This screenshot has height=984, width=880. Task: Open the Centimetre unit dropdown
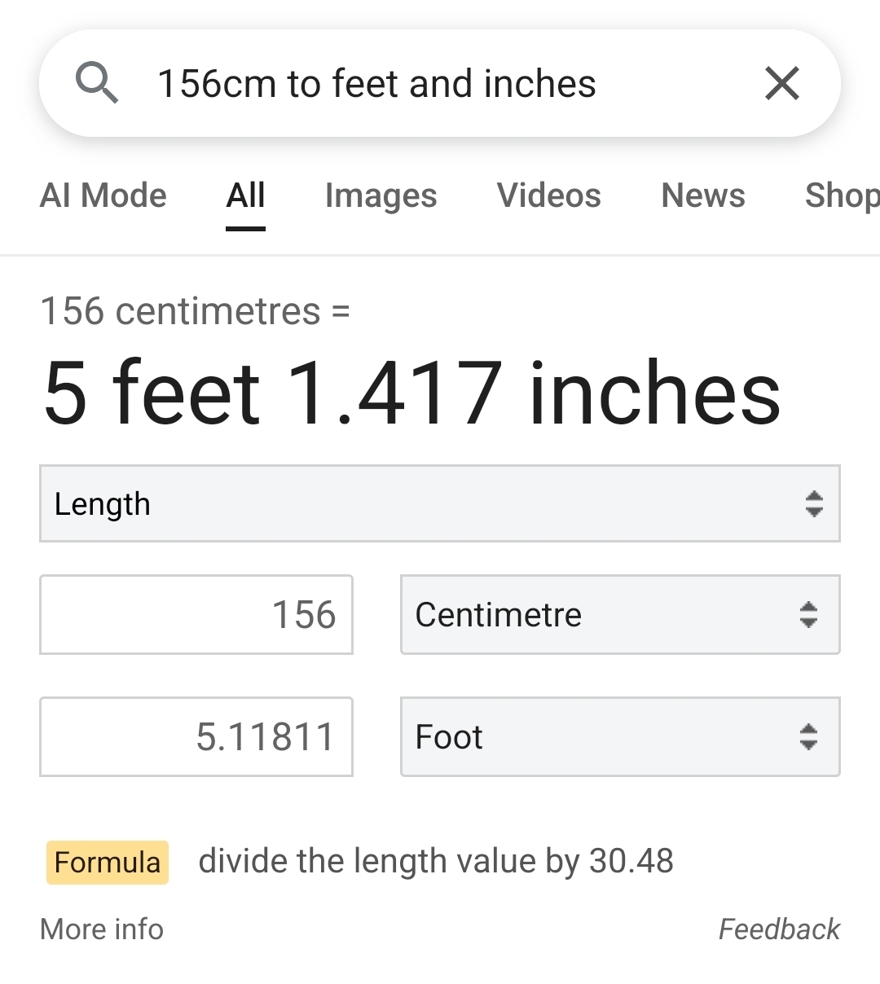click(620, 614)
